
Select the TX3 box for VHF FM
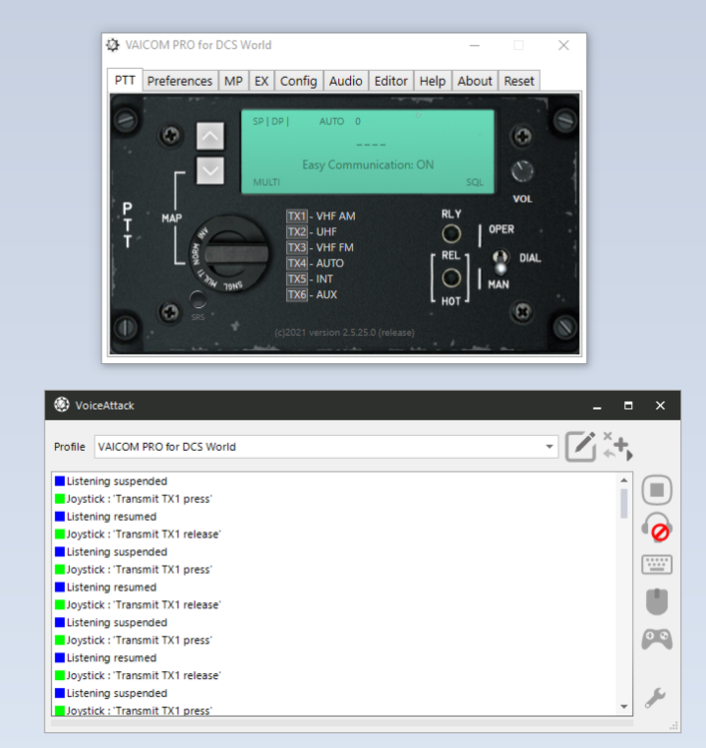[297, 247]
